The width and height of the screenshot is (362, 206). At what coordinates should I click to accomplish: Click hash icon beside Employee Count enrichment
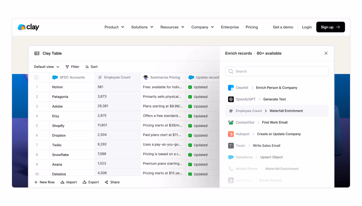click(231, 111)
